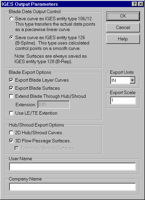Screen dimensions: 145x200
Task: Click the Cancel button
Action: tap(123, 28)
